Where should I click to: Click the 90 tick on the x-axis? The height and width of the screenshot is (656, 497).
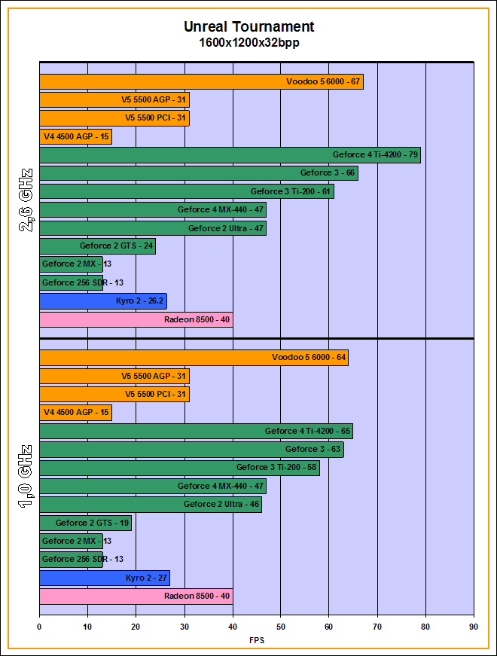(474, 625)
